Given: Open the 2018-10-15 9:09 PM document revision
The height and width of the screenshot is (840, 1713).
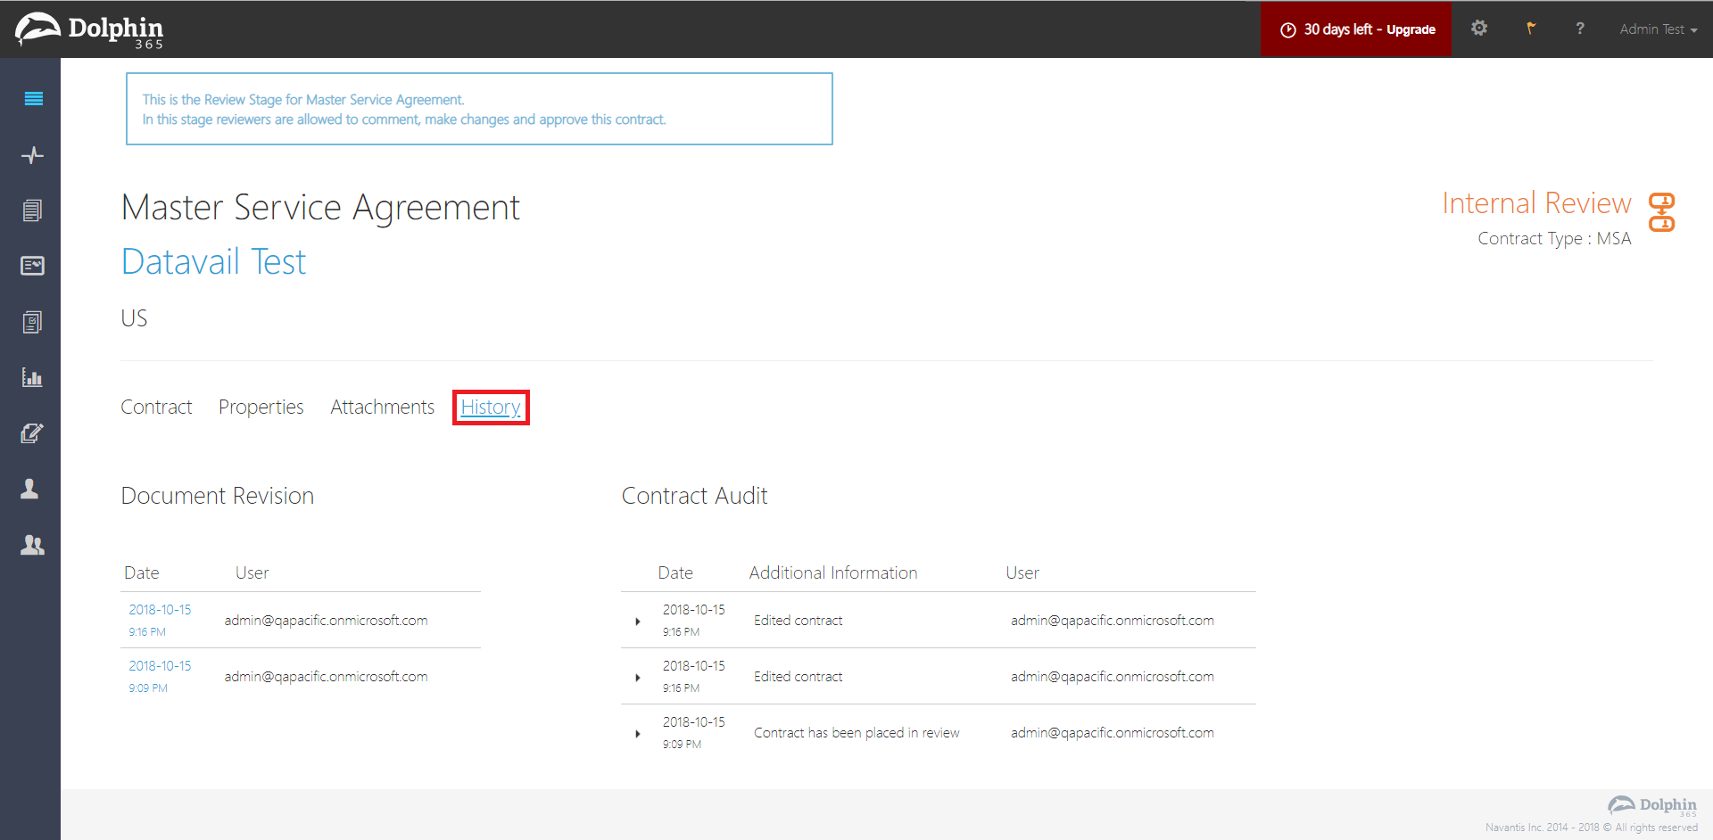Looking at the screenshot, I should 160,676.
